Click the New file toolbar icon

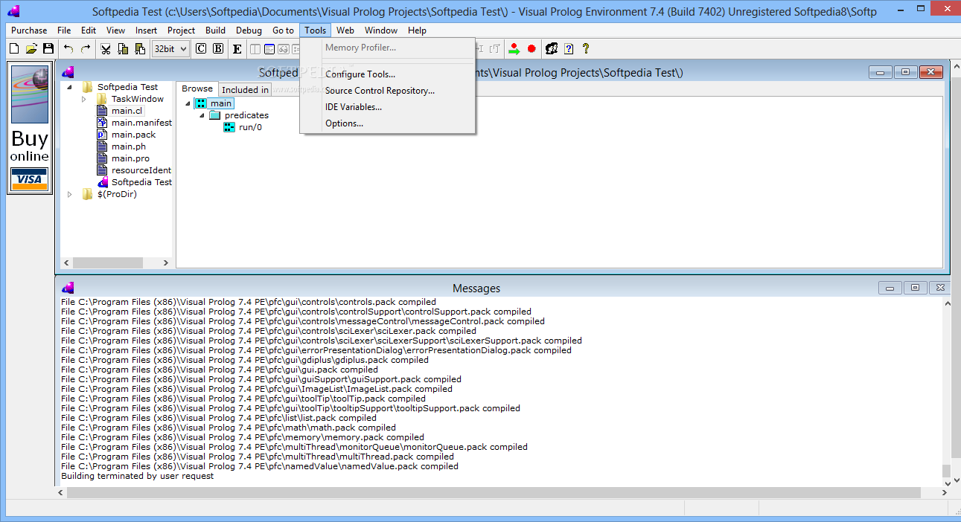pos(14,49)
